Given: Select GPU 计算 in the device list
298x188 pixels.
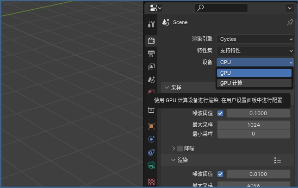Looking at the screenshot, I should coord(254,83).
